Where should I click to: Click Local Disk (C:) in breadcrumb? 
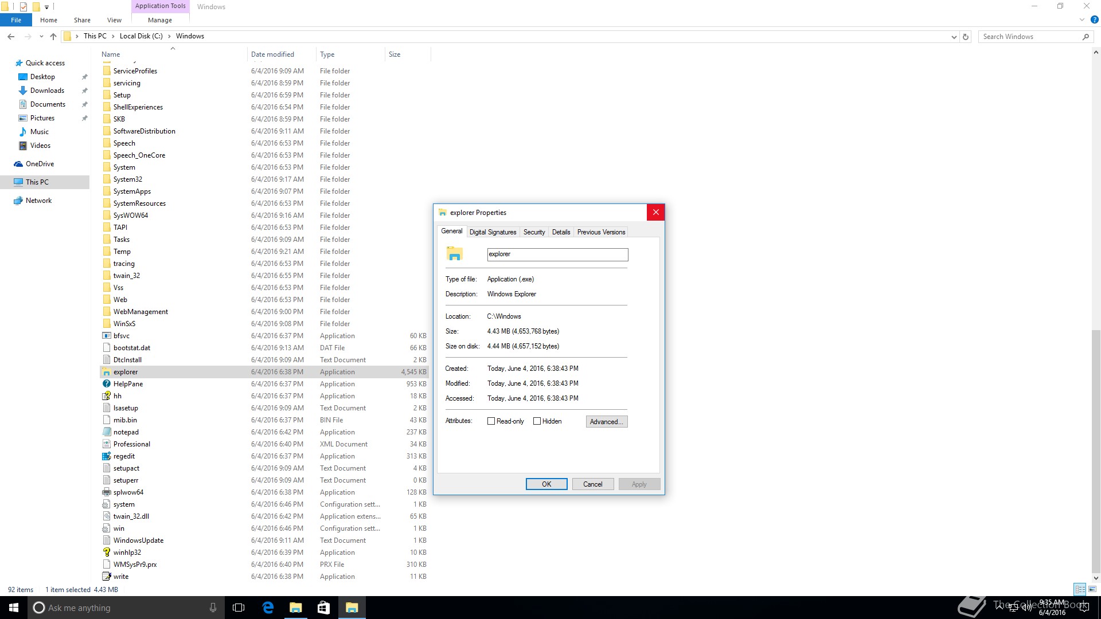point(141,36)
